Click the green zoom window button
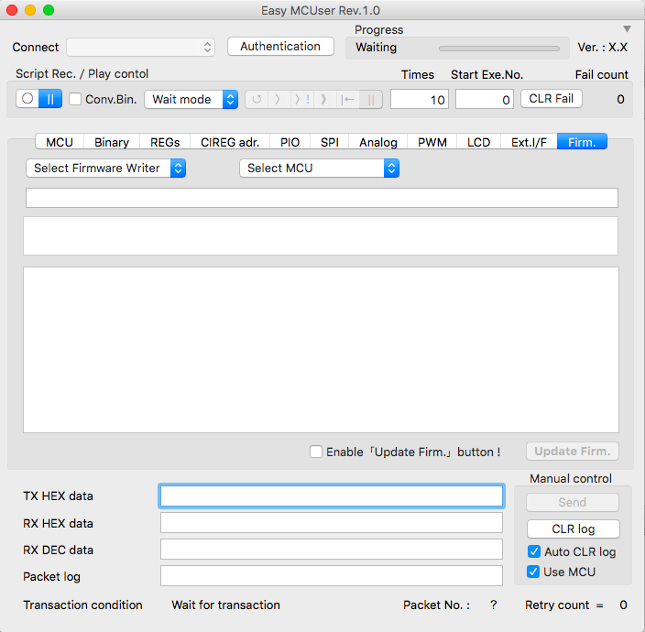The width and height of the screenshot is (645, 632). (x=49, y=10)
